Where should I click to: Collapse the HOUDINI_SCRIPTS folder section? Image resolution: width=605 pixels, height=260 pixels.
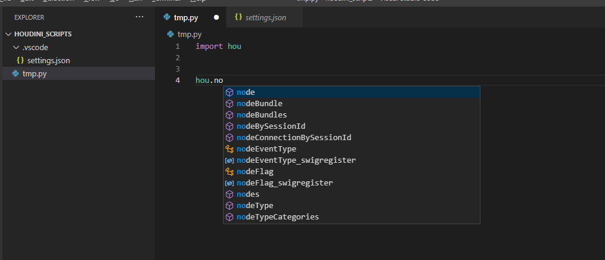(x=8, y=34)
